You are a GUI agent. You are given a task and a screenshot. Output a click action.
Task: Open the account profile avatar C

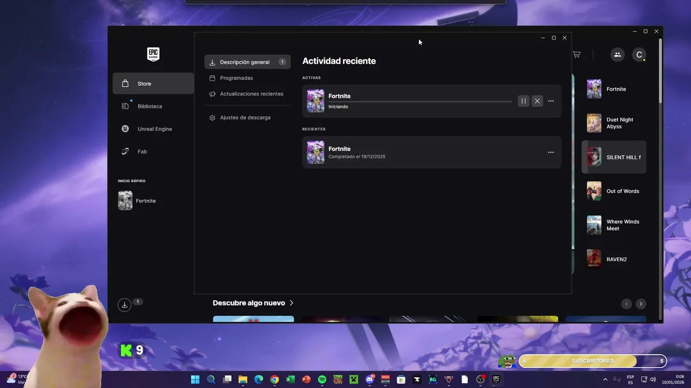(x=639, y=54)
